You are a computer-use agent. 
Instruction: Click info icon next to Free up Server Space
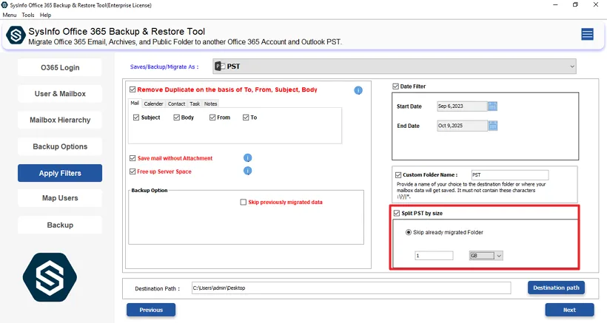[248, 171]
